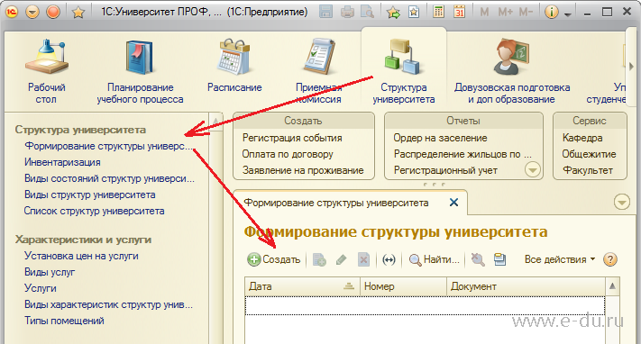Open print preview icon in title bar

[368, 12]
